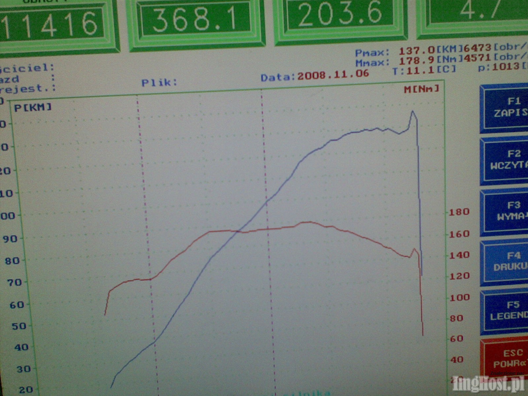Click the 6473 rpm value at Pmax
This screenshot has height=396, width=528.
tap(478, 48)
